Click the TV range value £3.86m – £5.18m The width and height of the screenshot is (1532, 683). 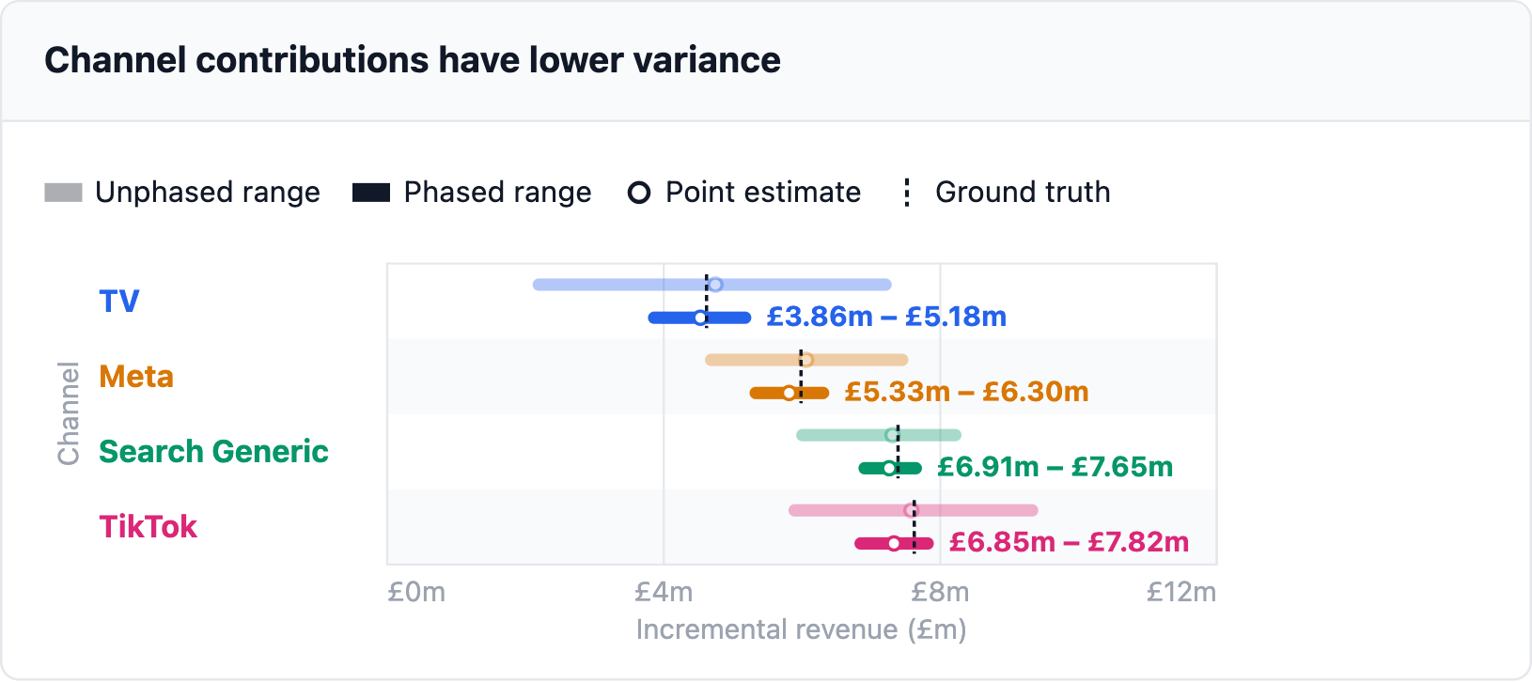pyautogui.click(x=886, y=317)
